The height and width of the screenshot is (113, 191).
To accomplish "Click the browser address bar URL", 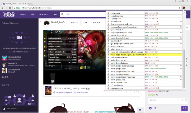I will pyautogui.click(x=37, y=8).
